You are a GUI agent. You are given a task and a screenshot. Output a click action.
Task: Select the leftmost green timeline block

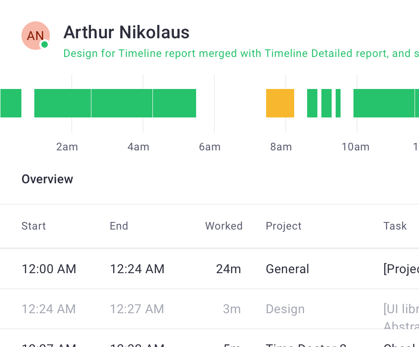pos(11,103)
